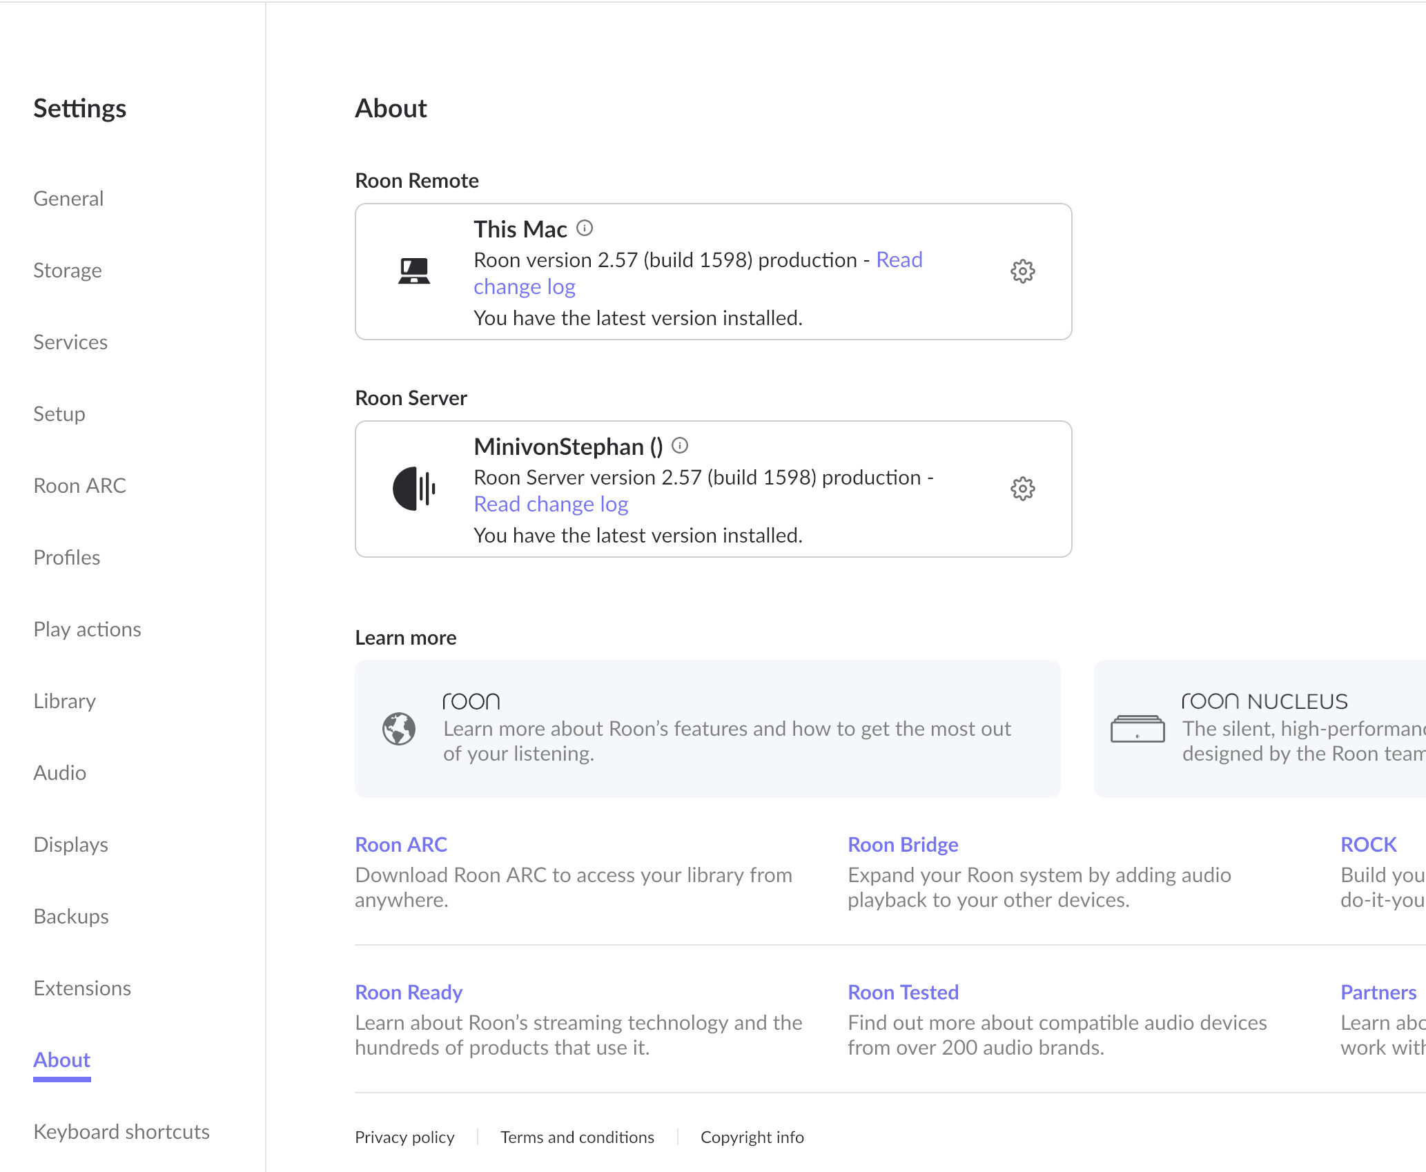Select Roon ARC in the sidebar
This screenshot has height=1172, width=1426.
tap(79, 486)
